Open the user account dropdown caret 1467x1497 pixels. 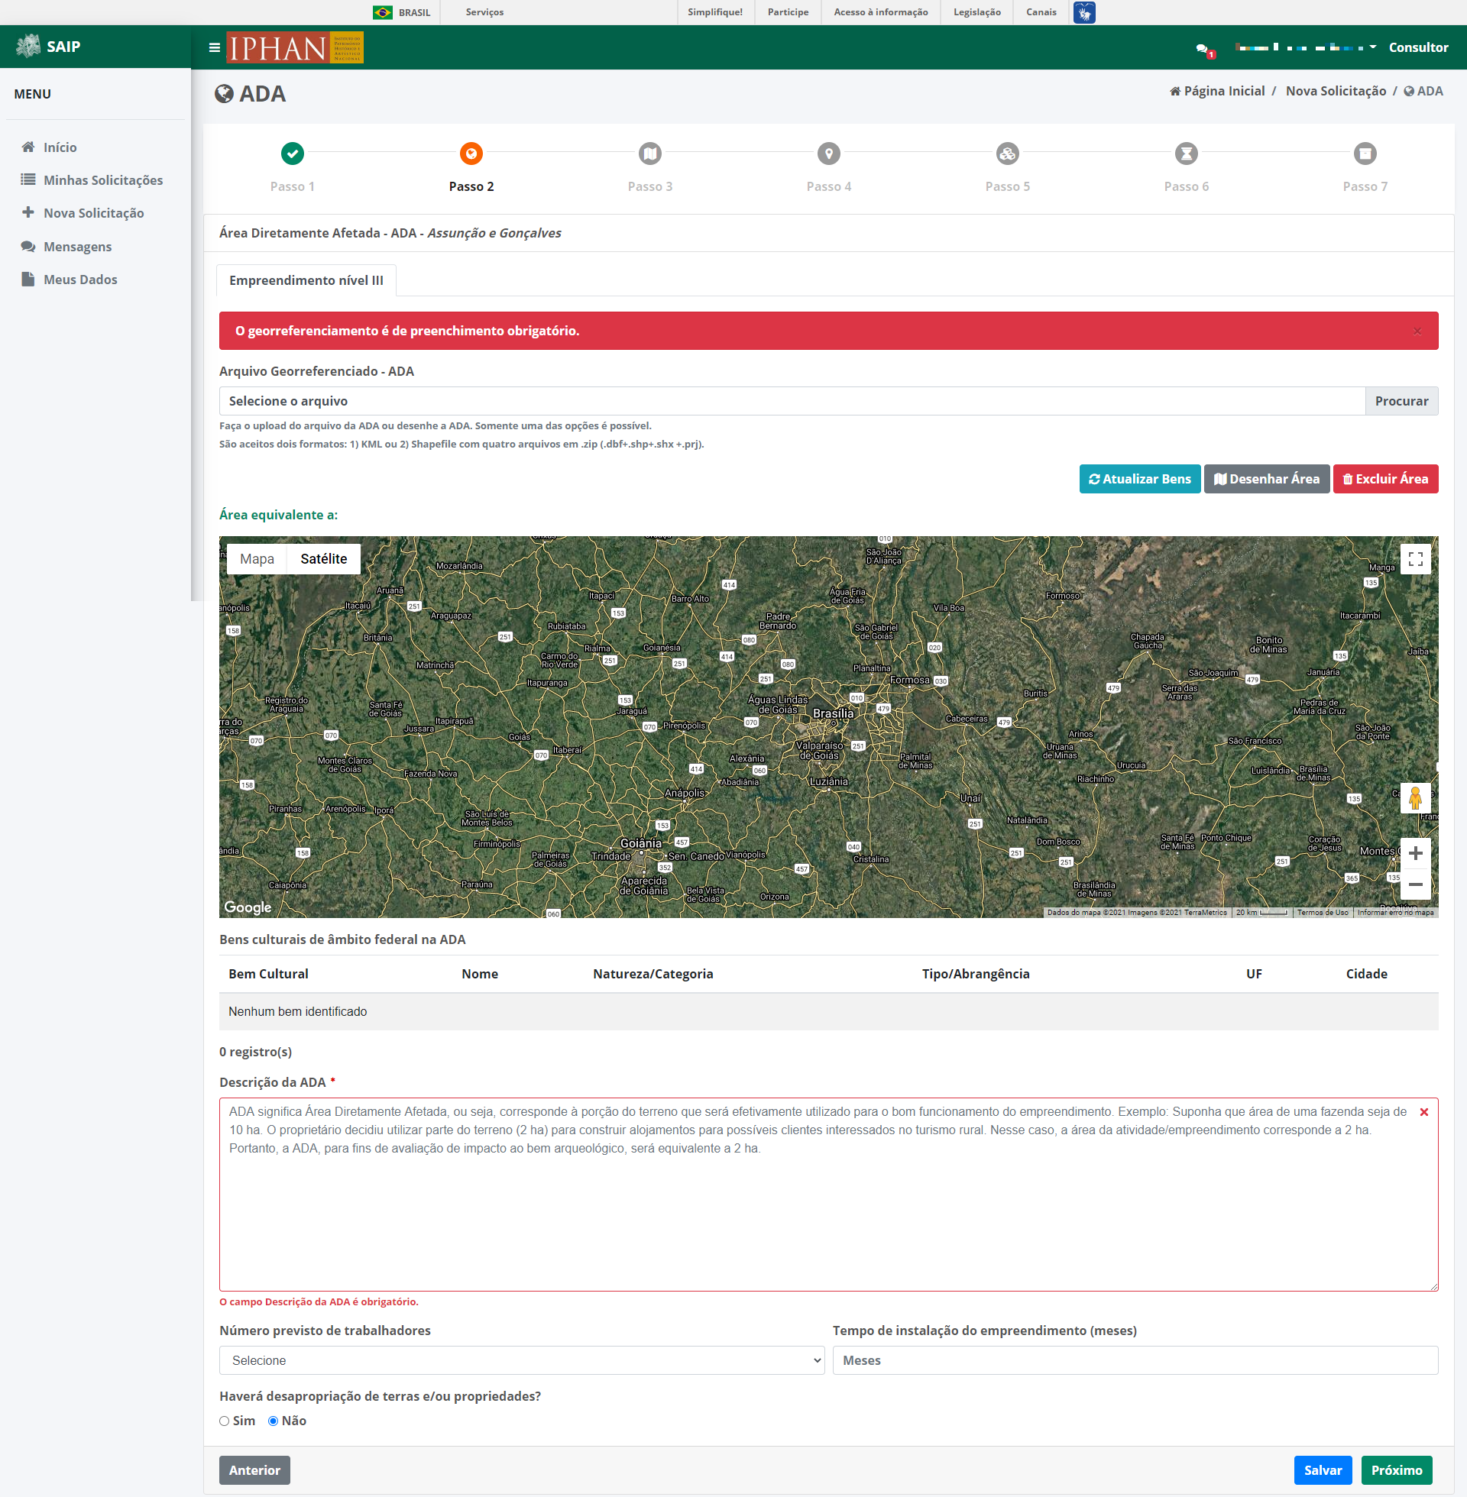(x=1373, y=47)
